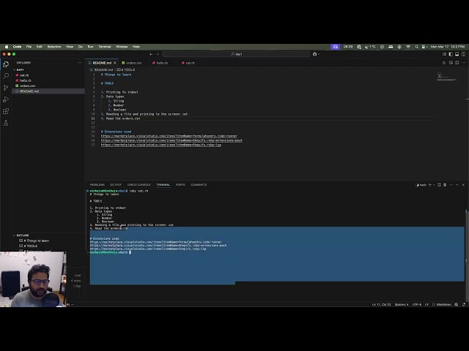Open editor tab bar more actions

[x=463, y=63]
